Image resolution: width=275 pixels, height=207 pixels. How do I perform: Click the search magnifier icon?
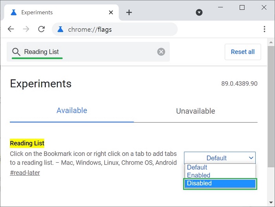pos(16,52)
